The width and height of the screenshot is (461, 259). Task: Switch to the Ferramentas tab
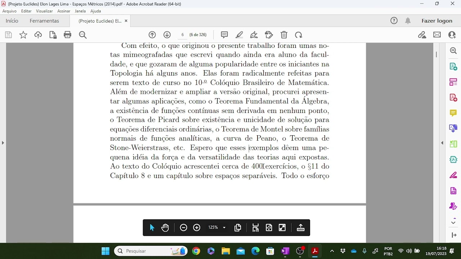44,21
